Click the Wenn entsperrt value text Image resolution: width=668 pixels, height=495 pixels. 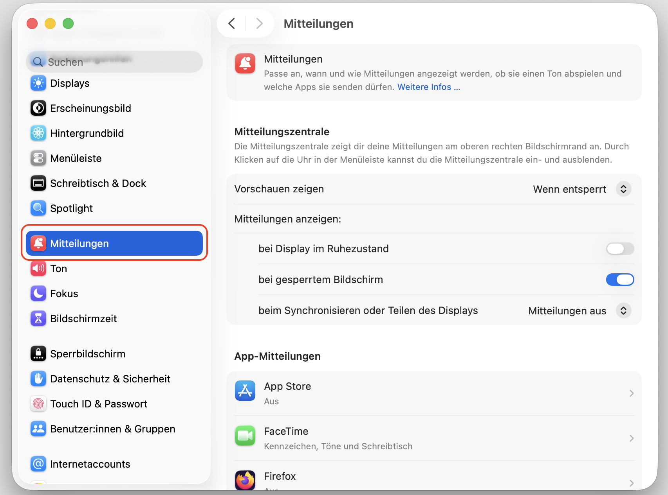click(x=570, y=189)
